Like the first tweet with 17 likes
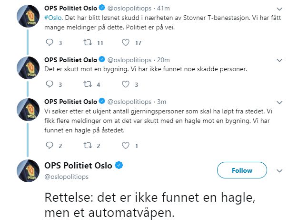298x224 pixels. coord(126,43)
